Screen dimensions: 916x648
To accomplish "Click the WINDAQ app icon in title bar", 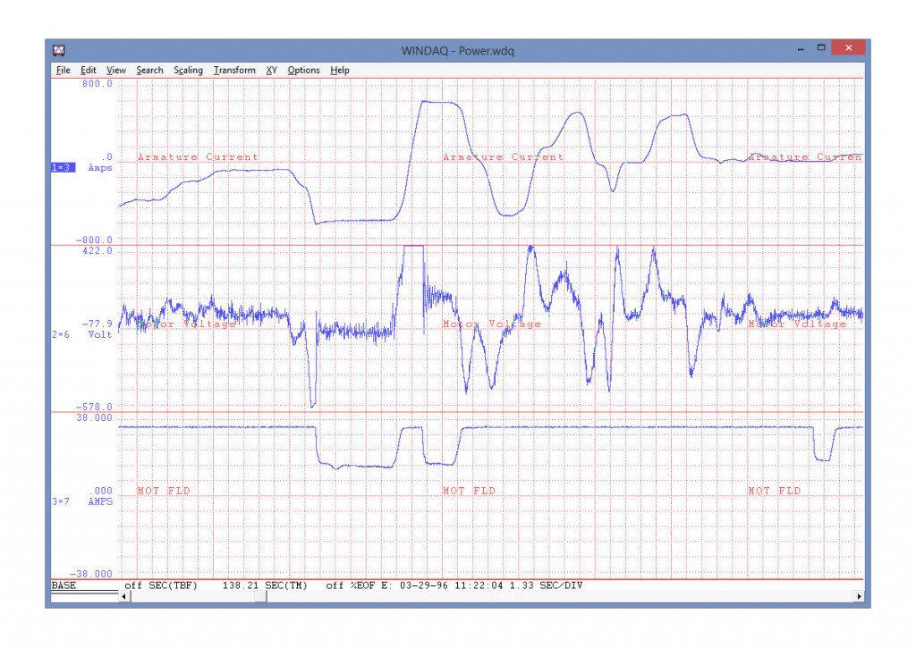I will pos(59,50).
